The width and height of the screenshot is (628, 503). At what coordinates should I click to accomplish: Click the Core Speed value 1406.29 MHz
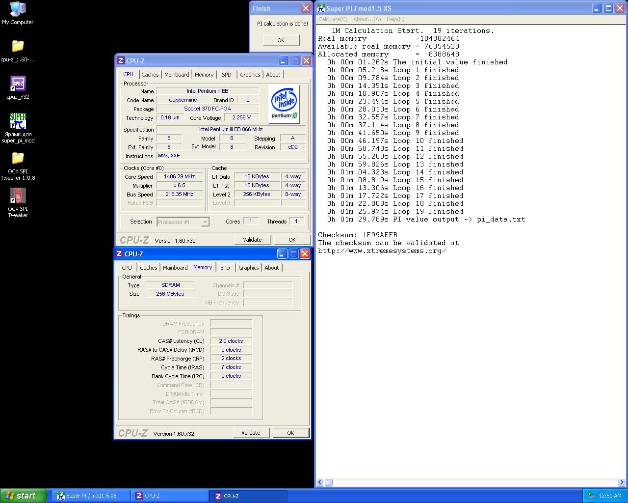point(180,177)
